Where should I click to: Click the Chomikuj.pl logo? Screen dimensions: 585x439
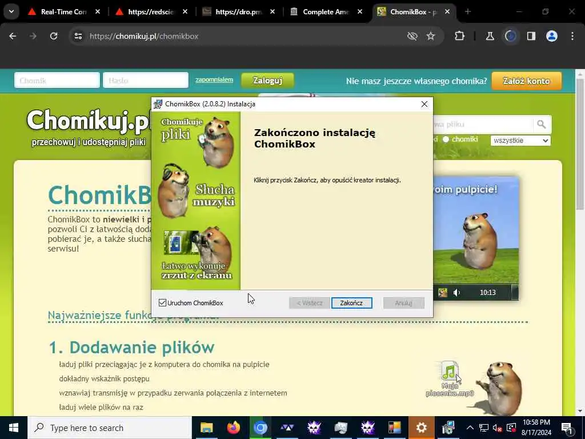point(89,121)
